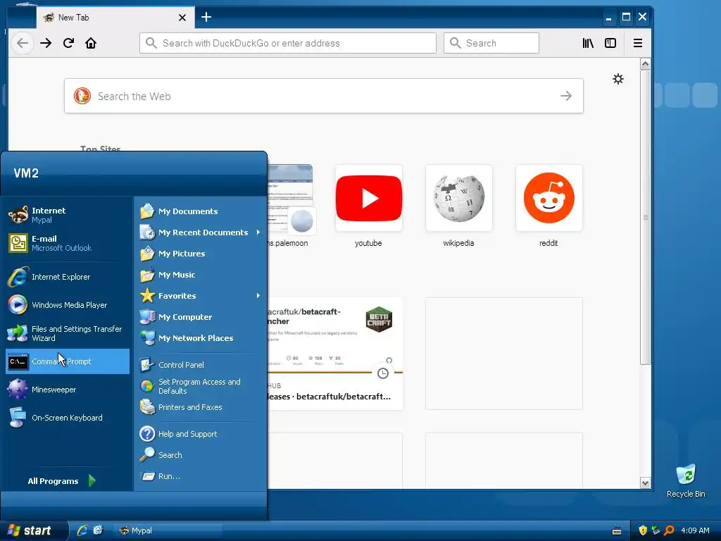Click the Mypal taskbar button
The height and width of the screenshot is (541, 721).
pos(169,530)
